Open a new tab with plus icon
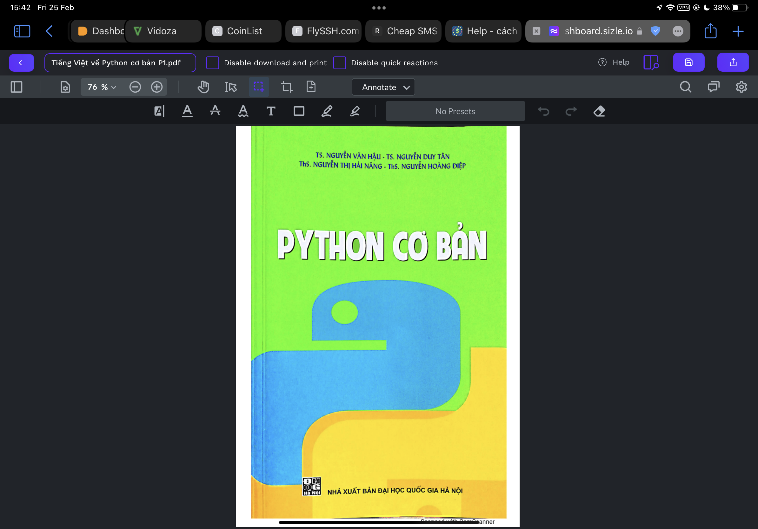Image resolution: width=758 pixels, height=529 pixels. (738, 31)
